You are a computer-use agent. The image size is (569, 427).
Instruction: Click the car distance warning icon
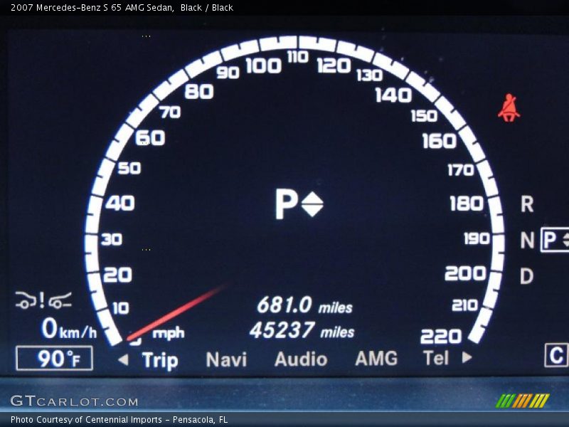(x=43, y=300)
